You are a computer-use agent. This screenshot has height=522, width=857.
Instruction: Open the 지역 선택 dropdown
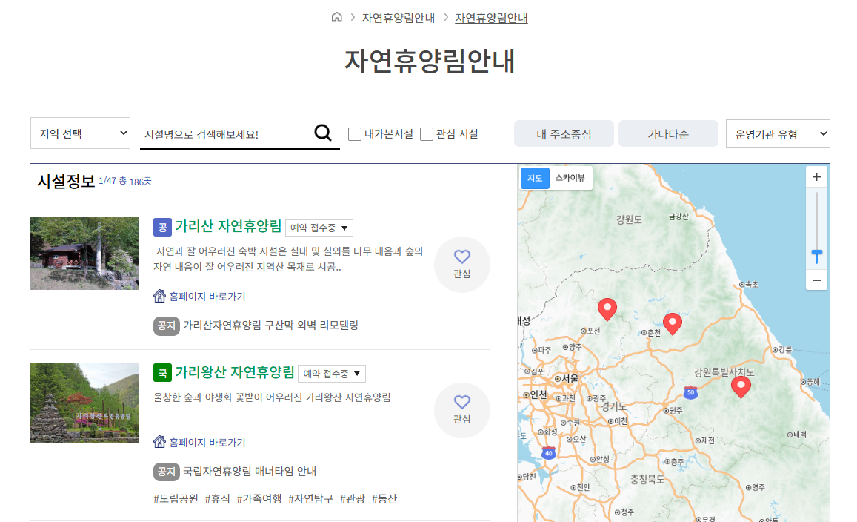tap(80, 133)
